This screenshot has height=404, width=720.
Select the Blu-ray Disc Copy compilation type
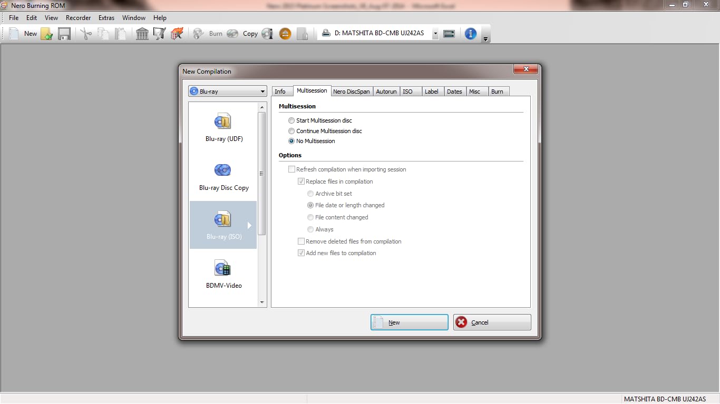[224, 177]
